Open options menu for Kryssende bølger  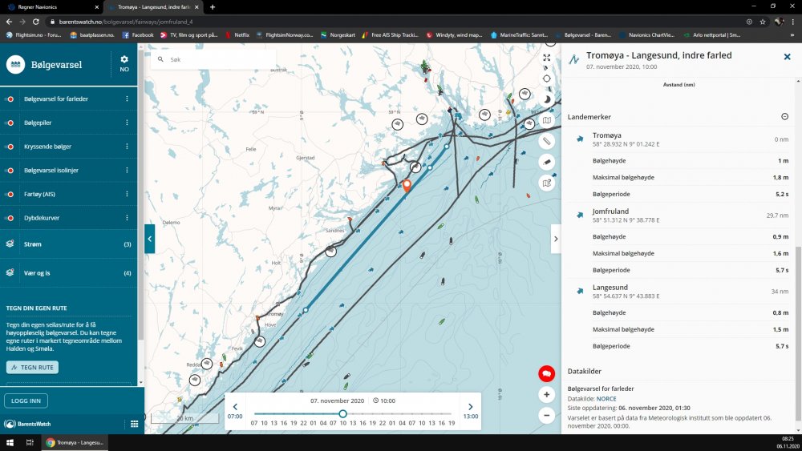(127, 146)
